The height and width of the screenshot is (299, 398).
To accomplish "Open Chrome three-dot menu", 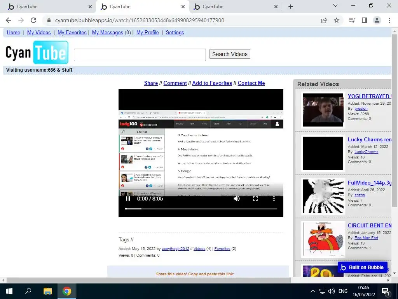I will tap(389, 20).
